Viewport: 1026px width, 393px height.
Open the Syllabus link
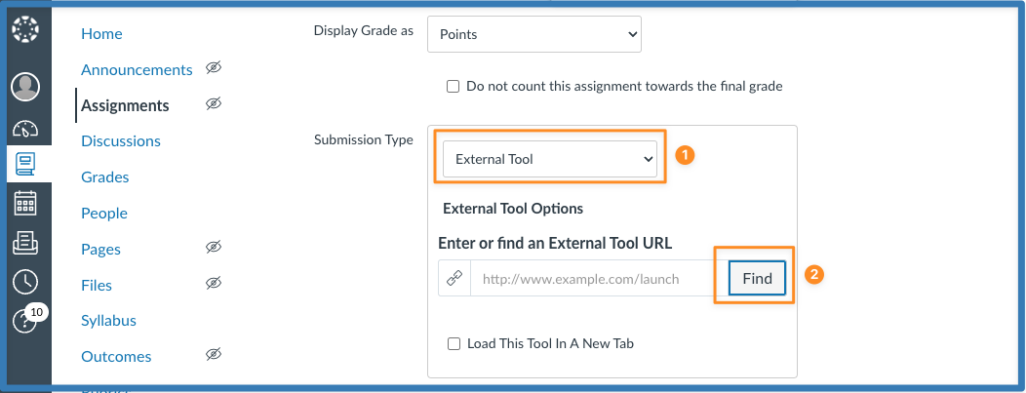click(x=108, y=321)
